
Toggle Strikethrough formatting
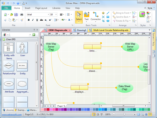pyautogui.click(x=41, y=20)
